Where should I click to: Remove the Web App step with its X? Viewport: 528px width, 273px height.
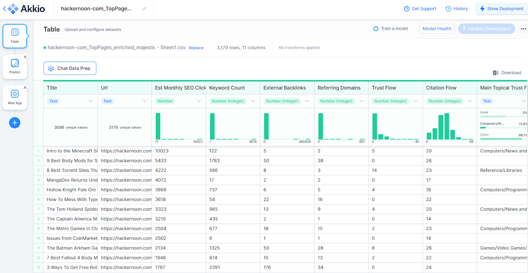click(x=25, y=87)
